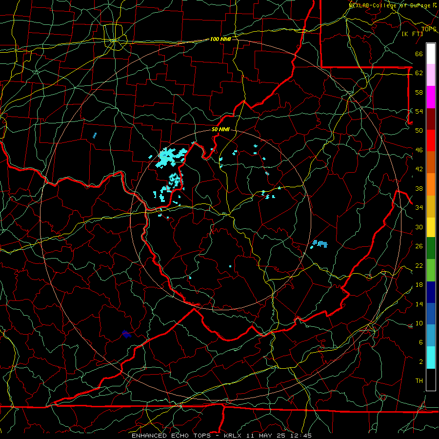Click the steel blue 10 kft swatch

(x=431, y=336)
